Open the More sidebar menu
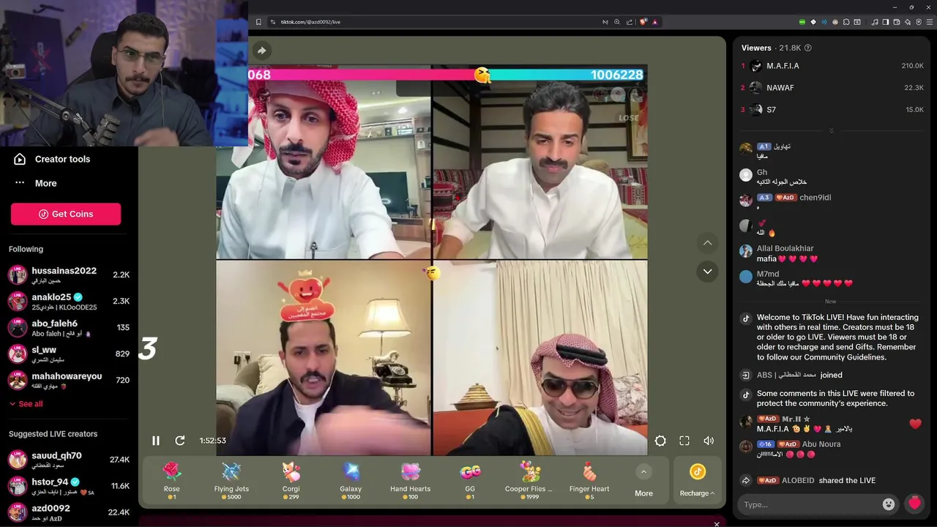 pyautogui.click(x=36, y=183)
